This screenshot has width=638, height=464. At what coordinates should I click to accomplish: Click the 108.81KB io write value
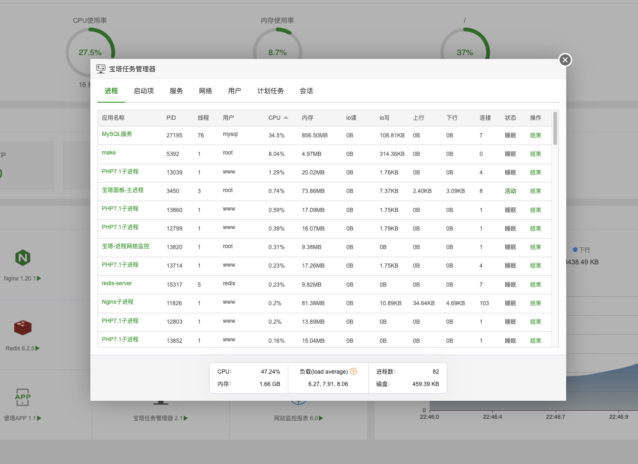pos(392,135)
